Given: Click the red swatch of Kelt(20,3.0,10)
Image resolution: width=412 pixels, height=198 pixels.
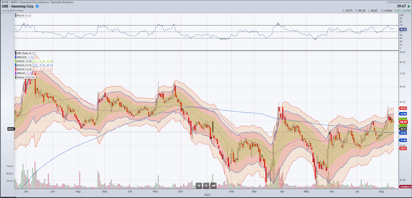Looking at the screenshot, I should (16, 69).
